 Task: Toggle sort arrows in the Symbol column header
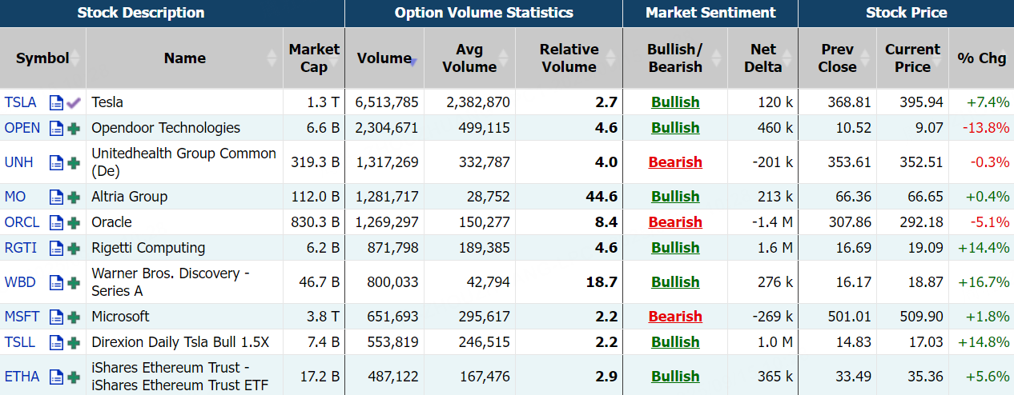point(76,58)
